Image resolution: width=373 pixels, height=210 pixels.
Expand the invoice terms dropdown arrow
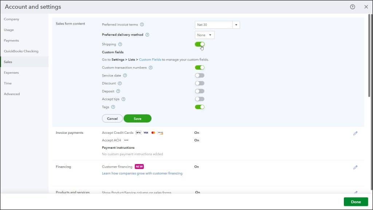[236, 24]
